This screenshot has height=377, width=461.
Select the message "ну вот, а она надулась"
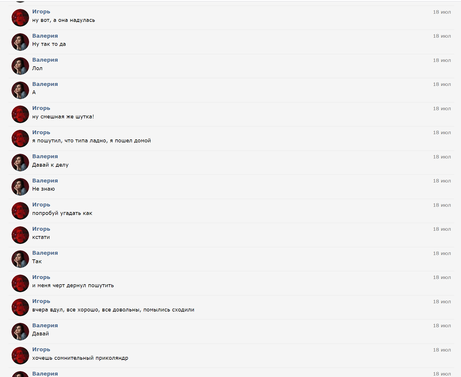(x=64, y=20)
